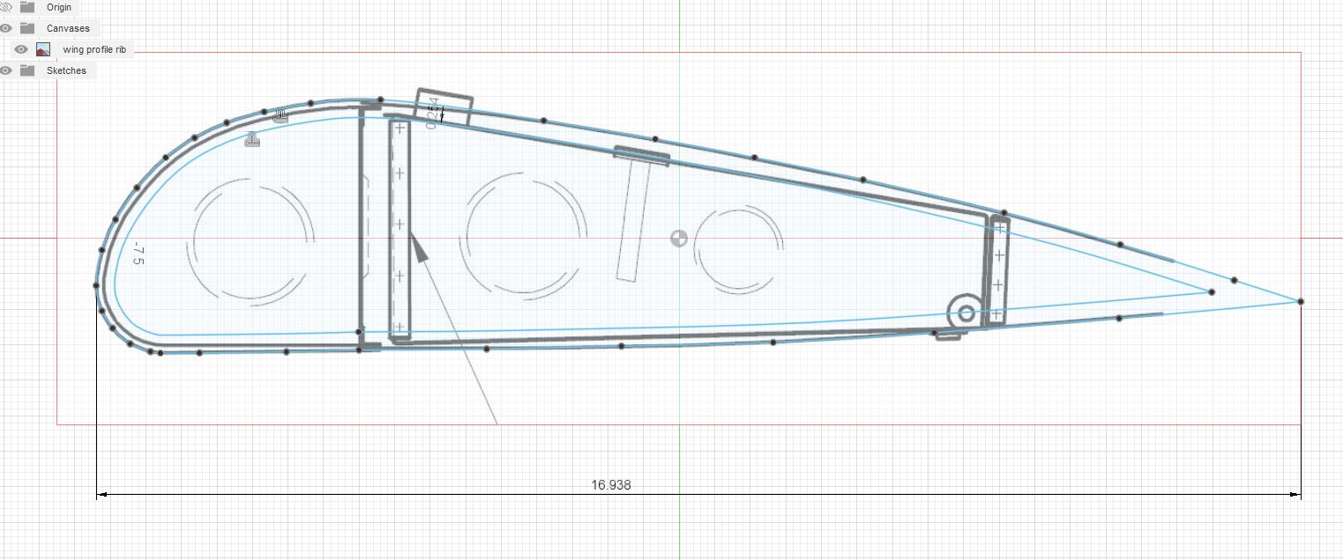Click the wing profile rib canvas image icon
Image resolution: width=1343 pixels, height=560 pixels.
43,49
